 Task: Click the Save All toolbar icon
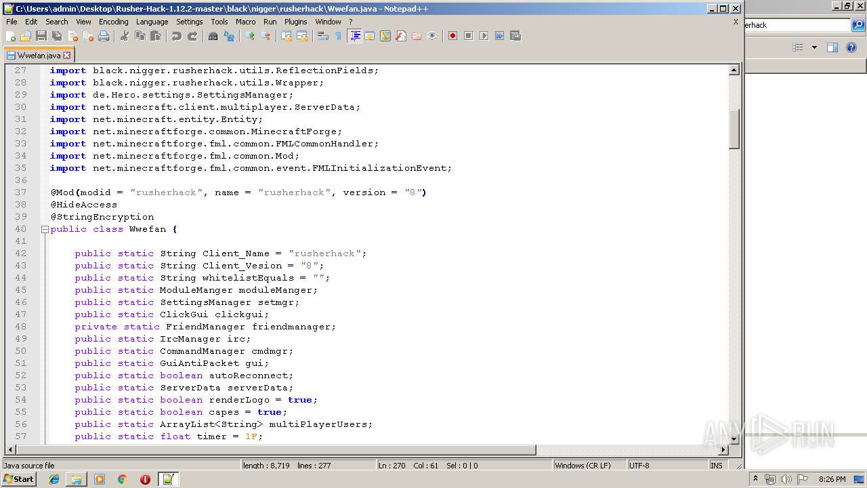click(x=57, y=36)
